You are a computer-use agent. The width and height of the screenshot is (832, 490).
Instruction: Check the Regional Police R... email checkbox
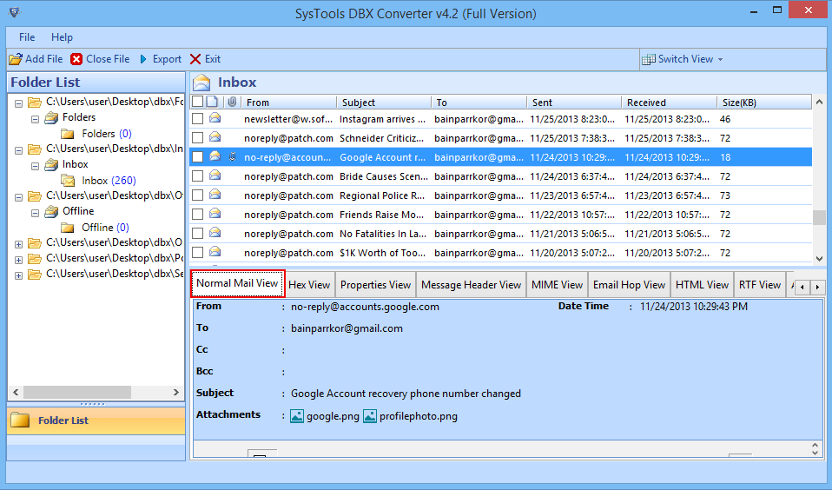point(197,195)
